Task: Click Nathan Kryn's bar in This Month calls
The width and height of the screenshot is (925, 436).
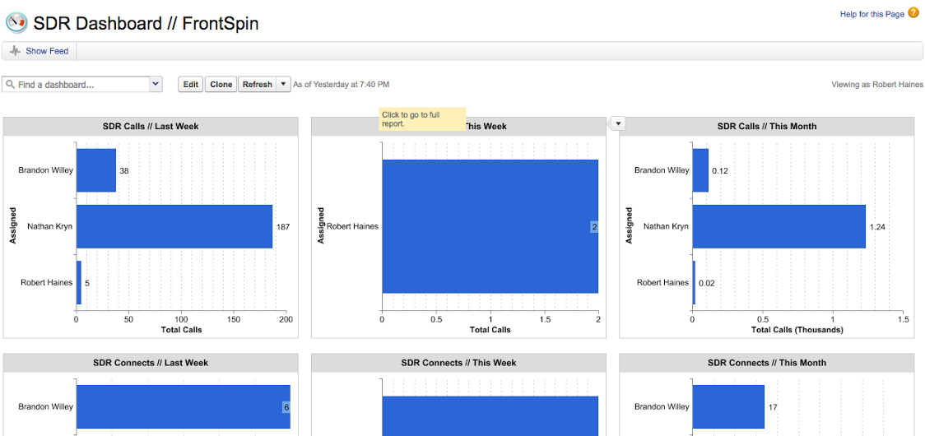Action: [x=779, y=226]
